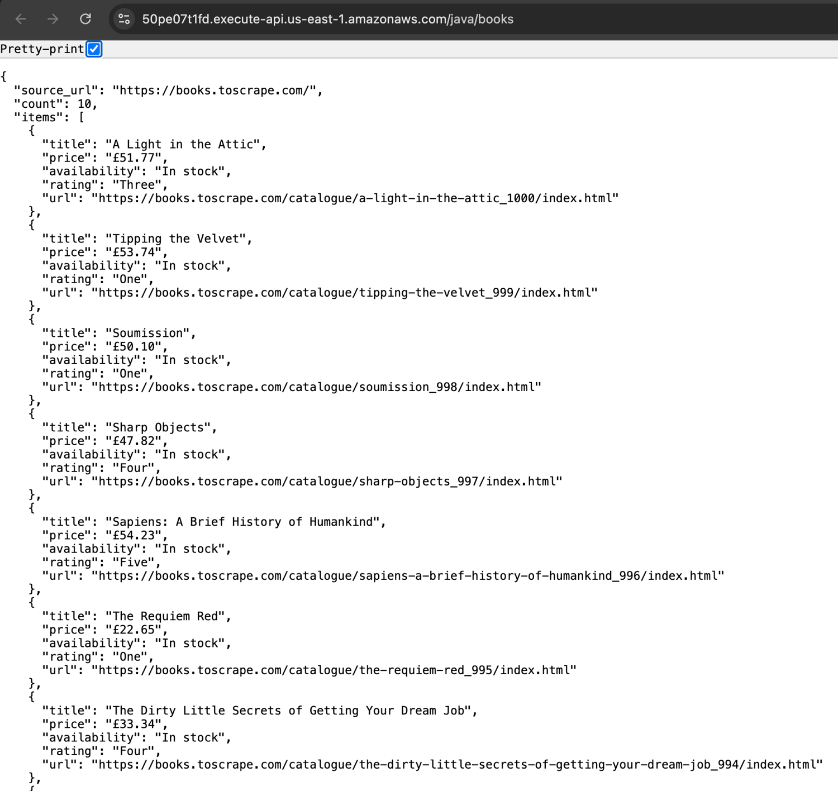Click the browser forward arrow
Viewport: 838px width, 791px height.
[x=53, y=19]
